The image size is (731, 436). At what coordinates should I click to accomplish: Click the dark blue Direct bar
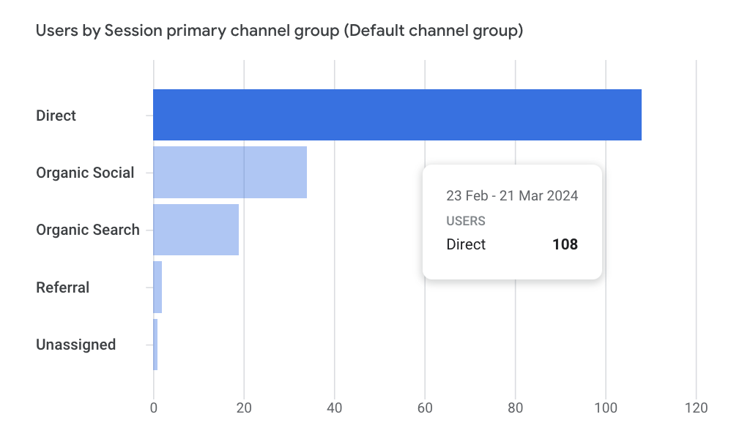396,115
